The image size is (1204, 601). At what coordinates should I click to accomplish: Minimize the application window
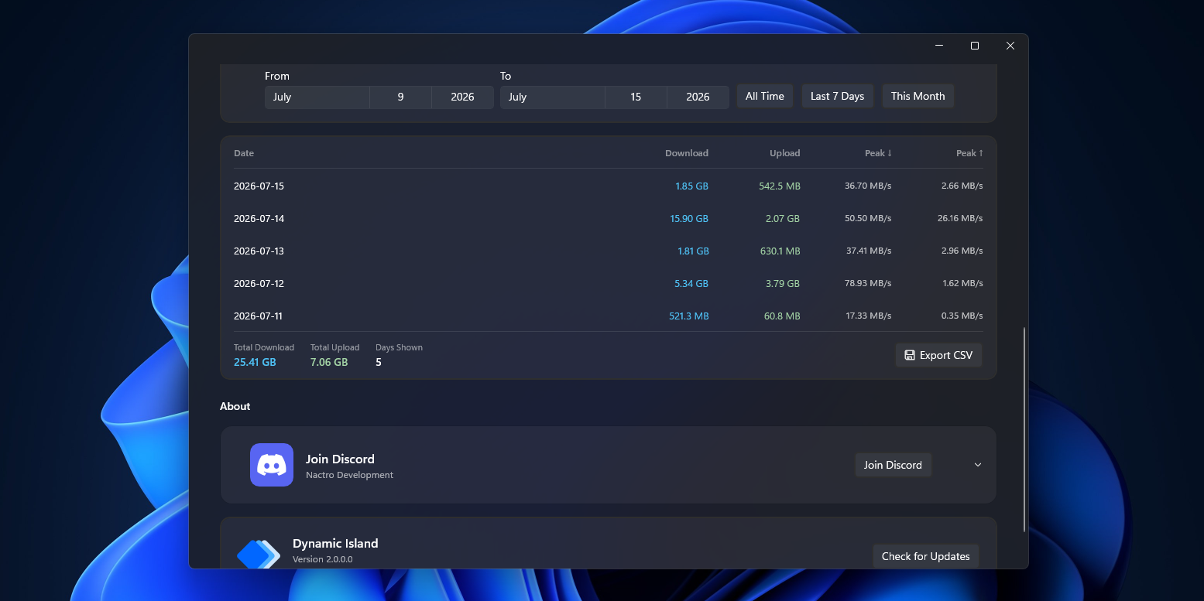point(939,46)
